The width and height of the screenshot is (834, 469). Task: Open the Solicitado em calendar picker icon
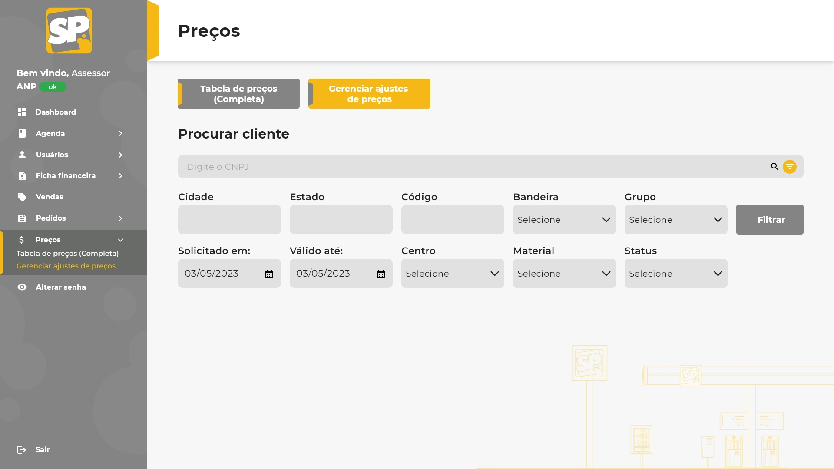pyautogui.click(x=269, y=274)
